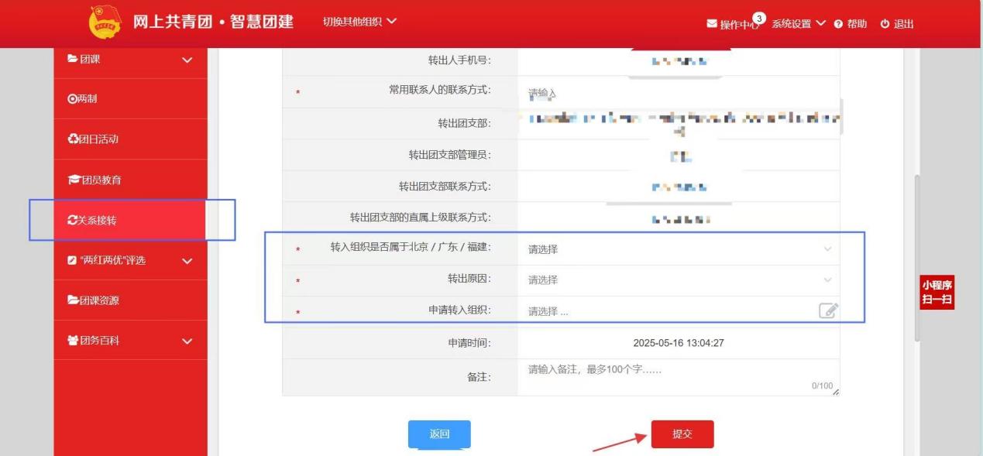Click the blue 返回 button

pyautogui.click(x=439, y=434)
